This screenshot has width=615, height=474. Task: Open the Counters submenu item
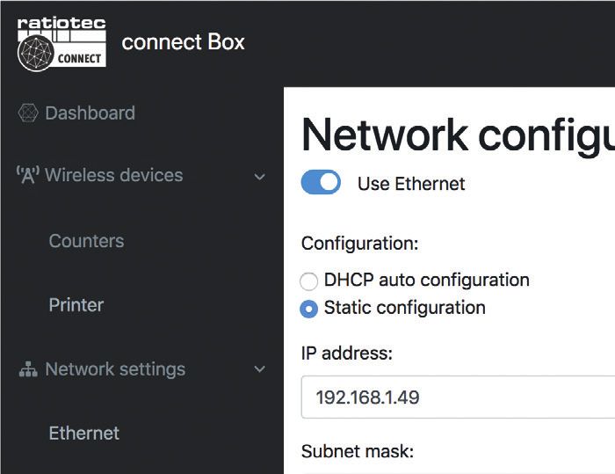pos(86,241)
